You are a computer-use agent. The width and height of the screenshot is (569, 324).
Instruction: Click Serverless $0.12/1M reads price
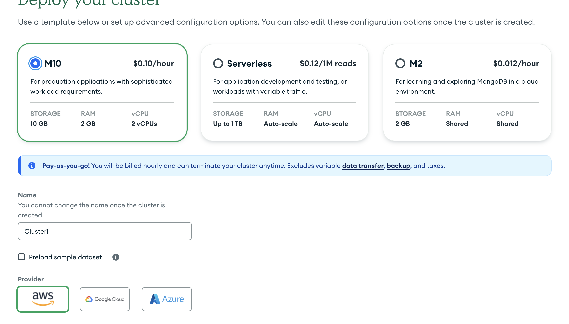328,63
